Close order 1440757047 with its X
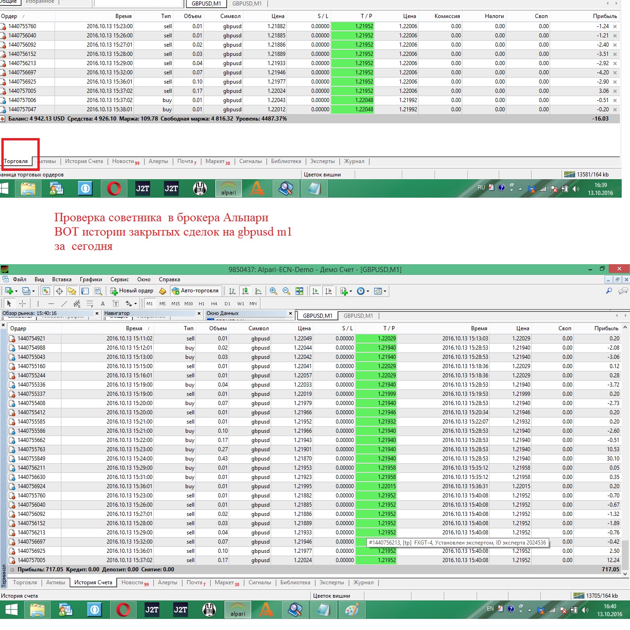 [x=615, y=109]
